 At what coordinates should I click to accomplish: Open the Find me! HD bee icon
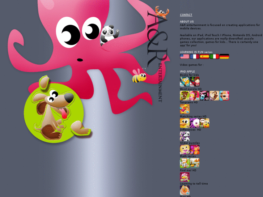(x=184, y=177)
